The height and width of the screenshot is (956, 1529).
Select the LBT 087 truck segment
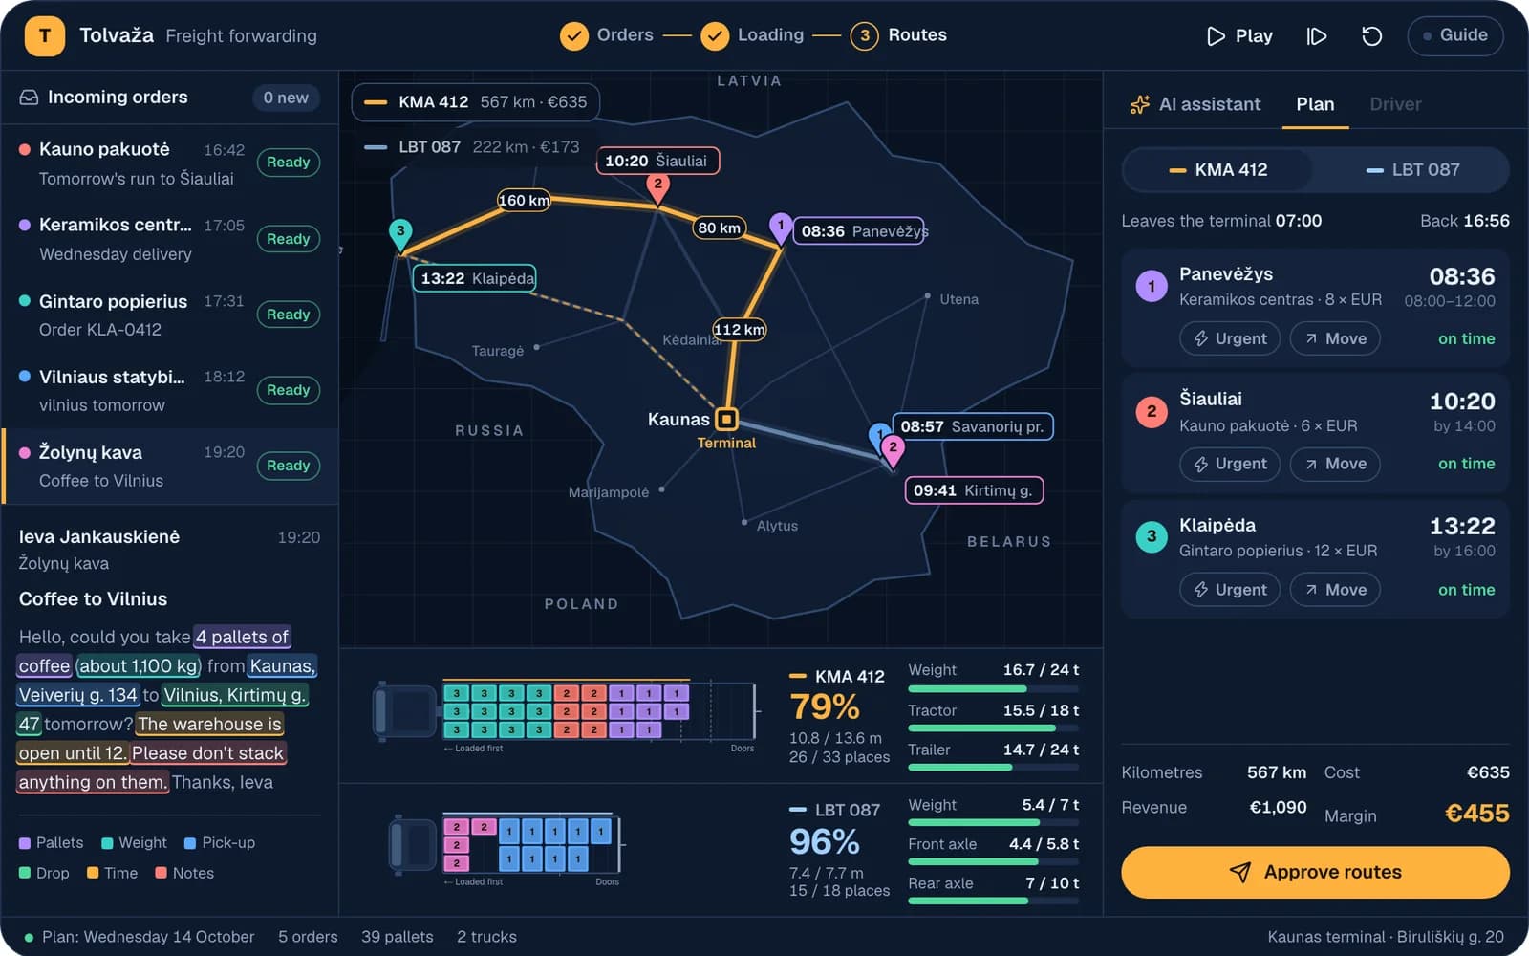(x=1412, y=170)
